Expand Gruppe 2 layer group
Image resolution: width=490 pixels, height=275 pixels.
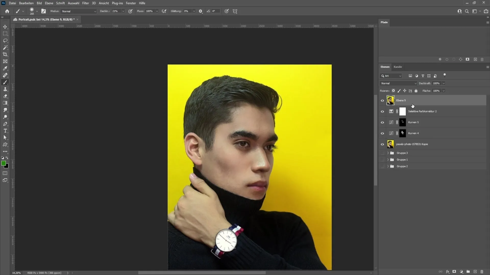[x=388, y=166]
